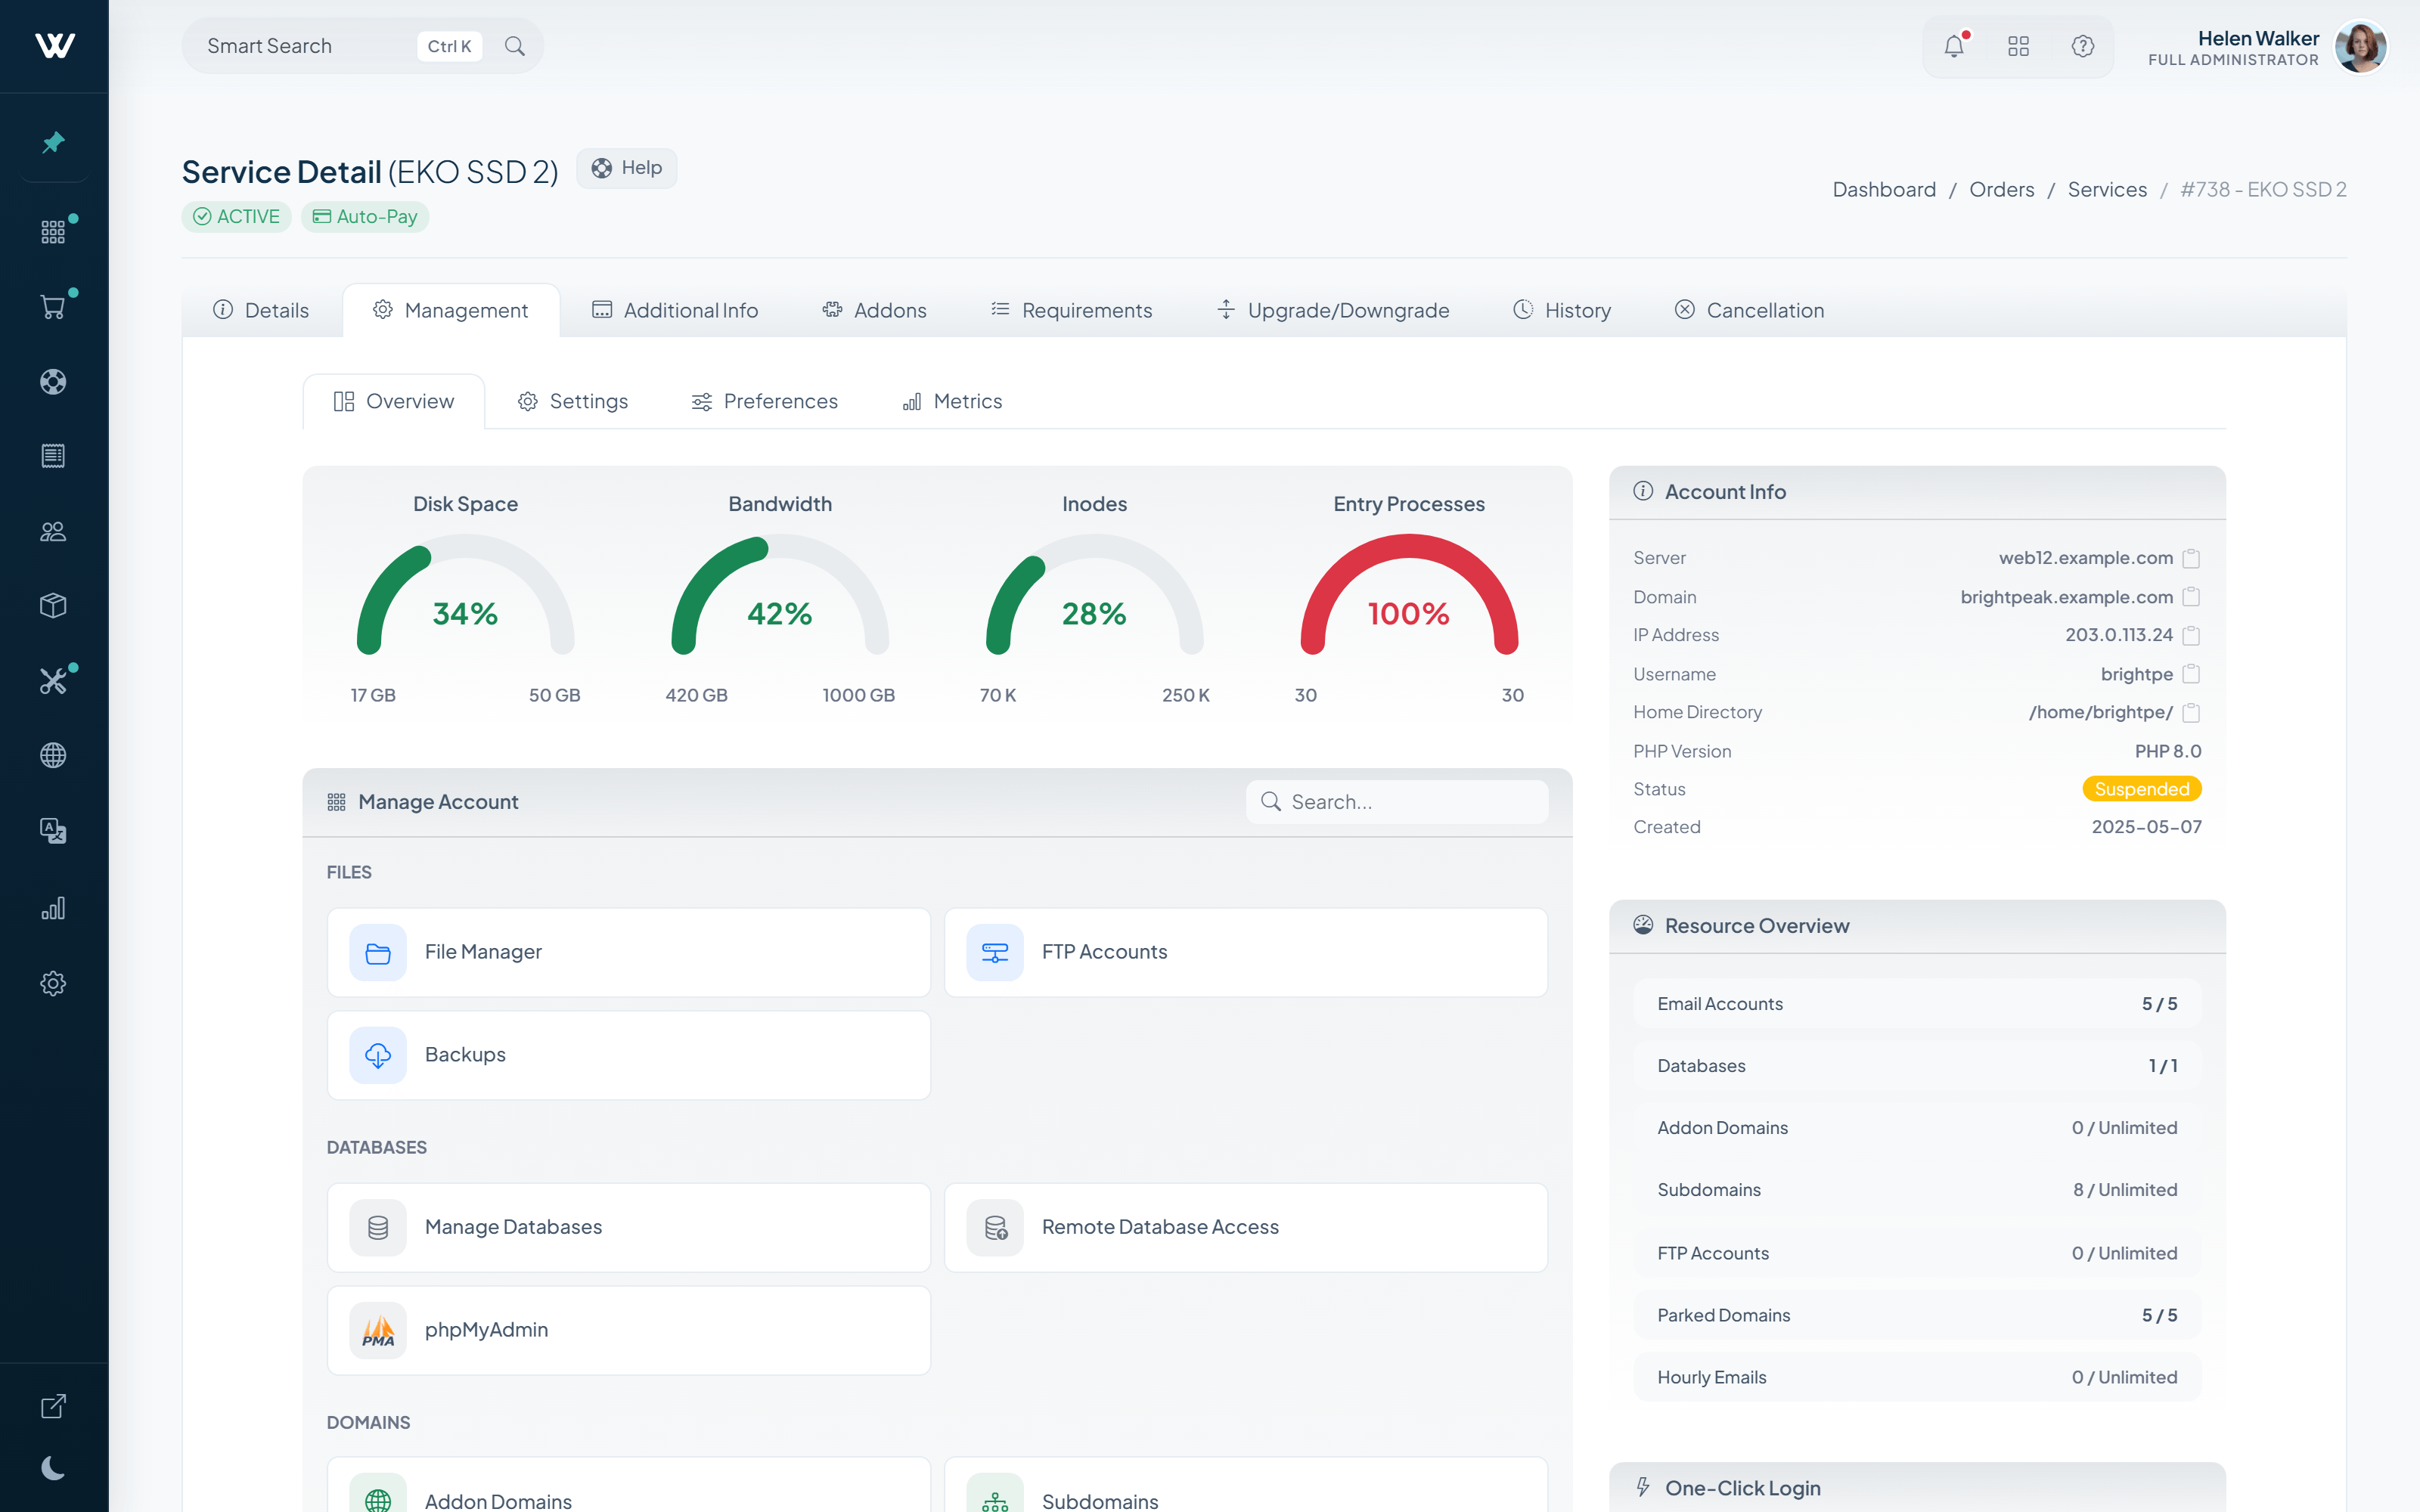Click the external link icon in sidebar
Viewport: 2420px width, 1512px height.
[x=54, y=1406]
